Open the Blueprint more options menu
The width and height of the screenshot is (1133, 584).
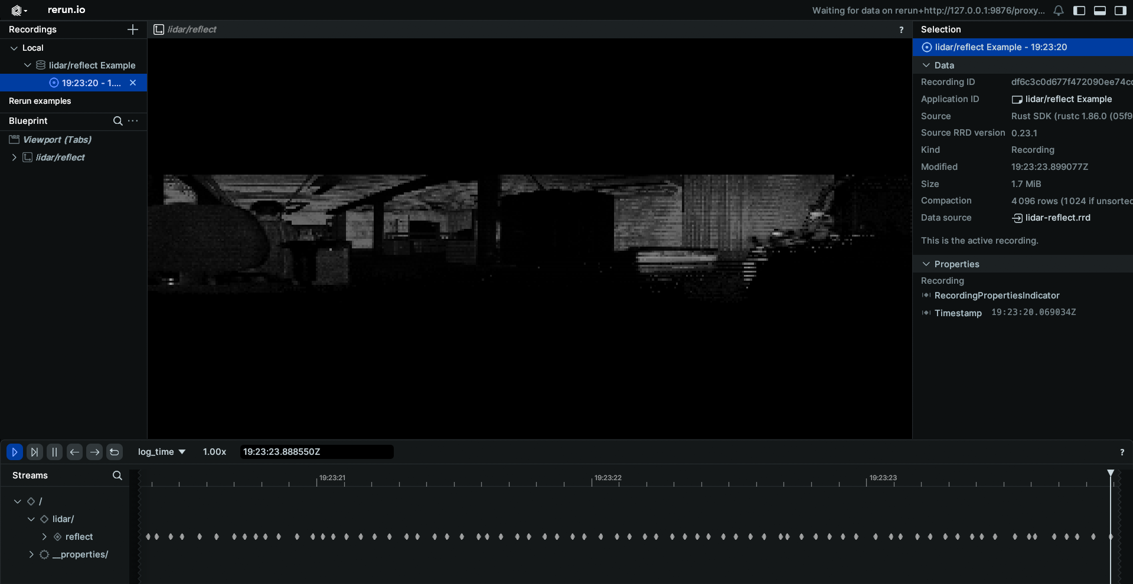(x=133, y=121)
